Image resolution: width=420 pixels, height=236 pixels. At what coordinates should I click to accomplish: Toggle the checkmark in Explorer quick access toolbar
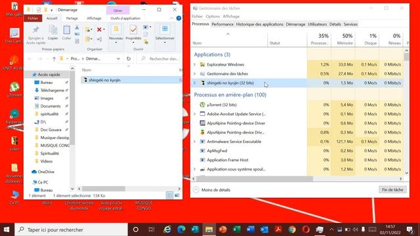pos(39,10)
